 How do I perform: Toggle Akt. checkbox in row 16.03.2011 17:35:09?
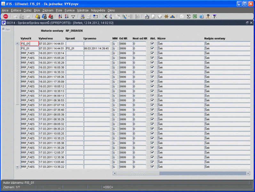152,81
